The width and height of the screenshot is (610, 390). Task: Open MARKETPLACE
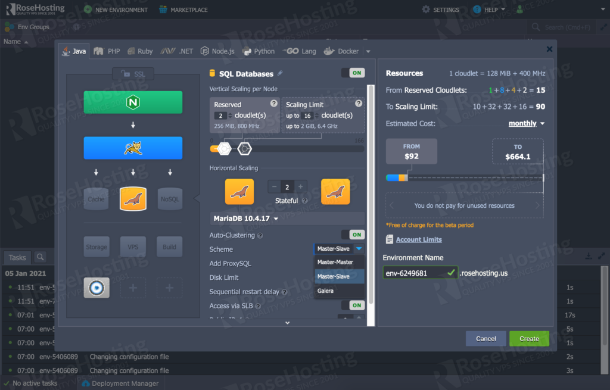pos(183,10)
